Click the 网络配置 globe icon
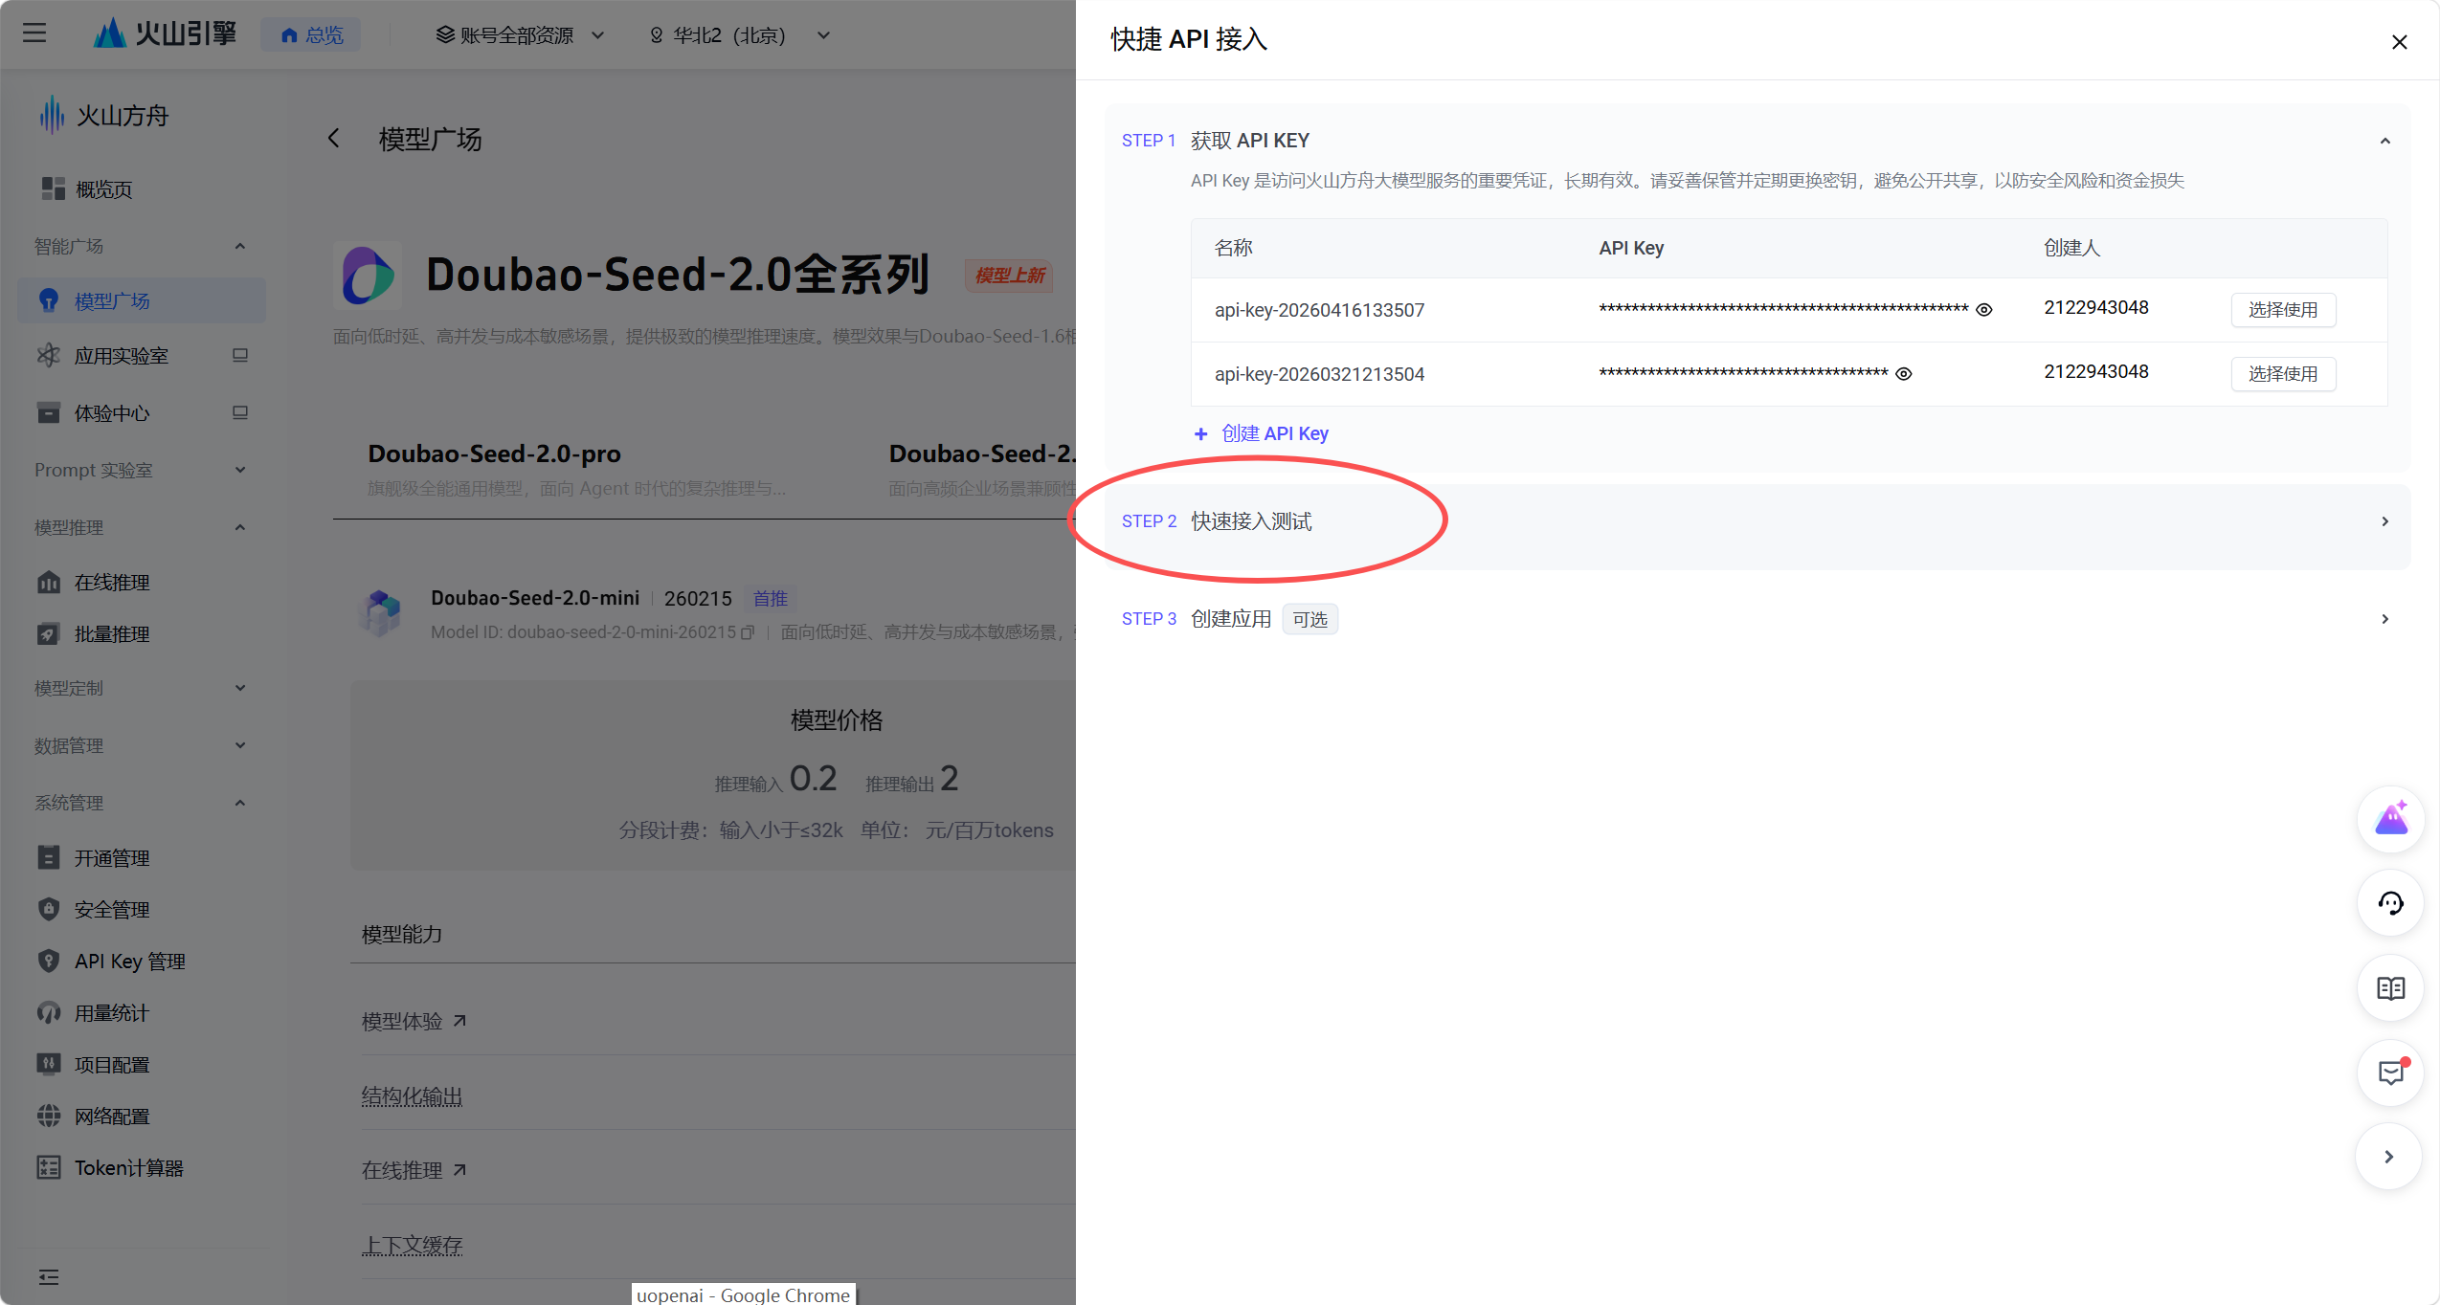 [x=48, y=1116]
